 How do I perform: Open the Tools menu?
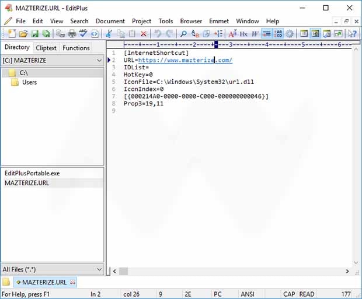pyautogui.click(x=166, y=21)
